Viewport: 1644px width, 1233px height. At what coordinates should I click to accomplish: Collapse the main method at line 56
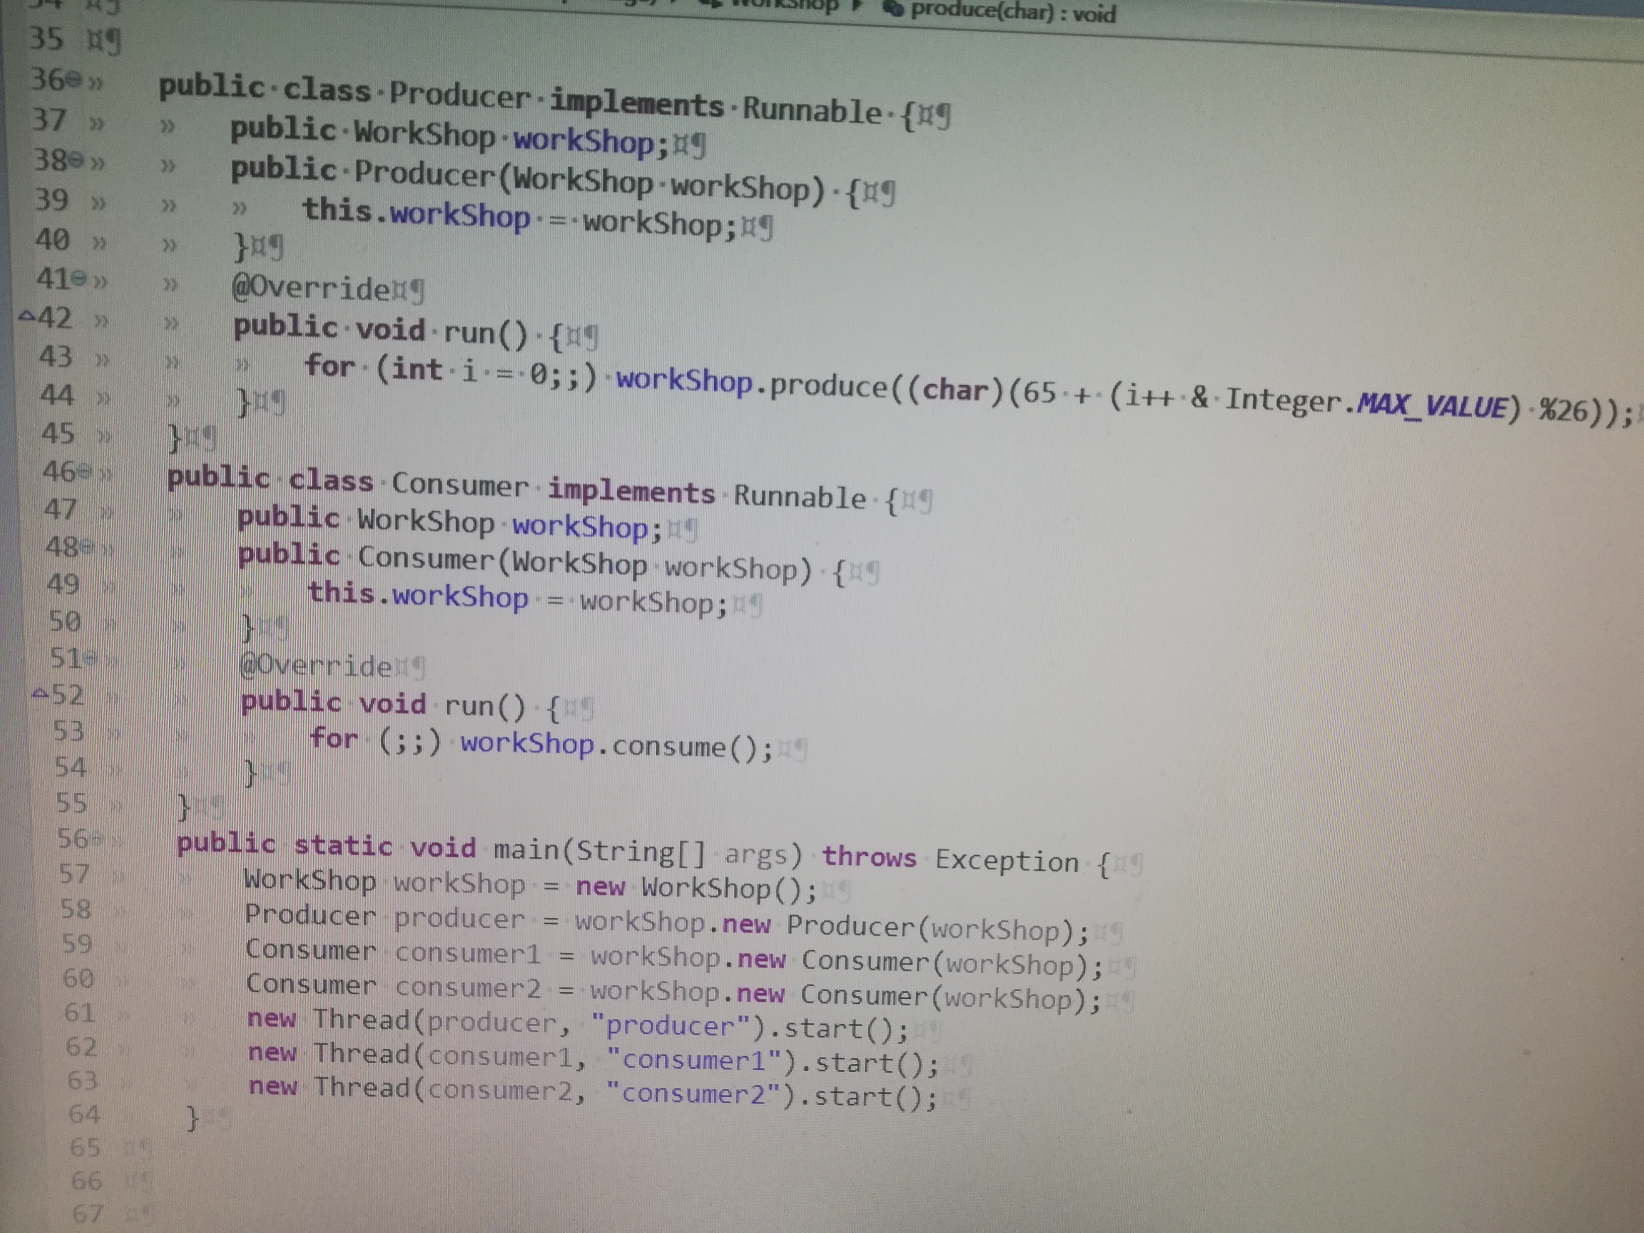click(x=97, y=839)
